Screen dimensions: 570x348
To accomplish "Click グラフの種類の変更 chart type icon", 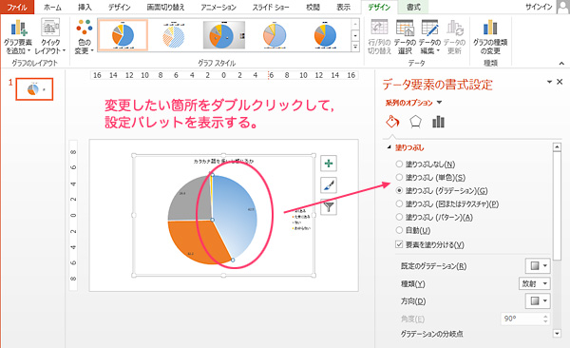I will [490, 36].
